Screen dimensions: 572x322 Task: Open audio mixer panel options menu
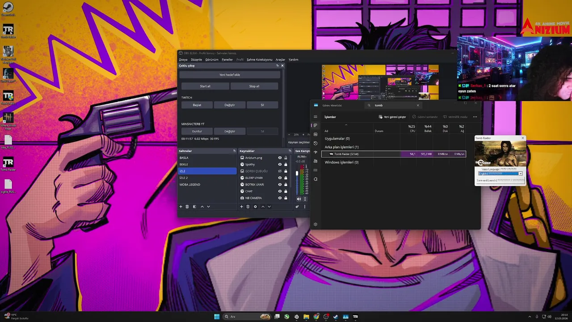pyautogui.click(x=305, y=207)
